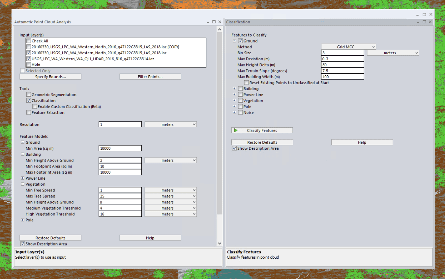445x279 pixels.
Task: Expand the Pole classification settings
Action: coord(234,107)
